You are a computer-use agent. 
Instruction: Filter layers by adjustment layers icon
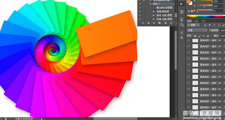tap(210, 25)
